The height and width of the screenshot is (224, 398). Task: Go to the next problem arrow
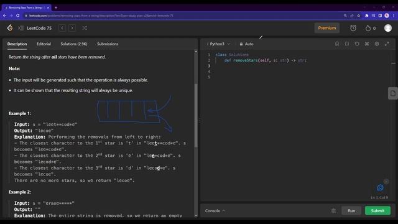72,28
